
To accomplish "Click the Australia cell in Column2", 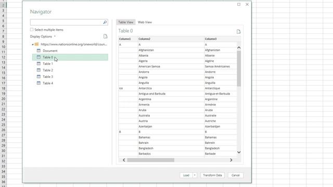I will [171, 115].
